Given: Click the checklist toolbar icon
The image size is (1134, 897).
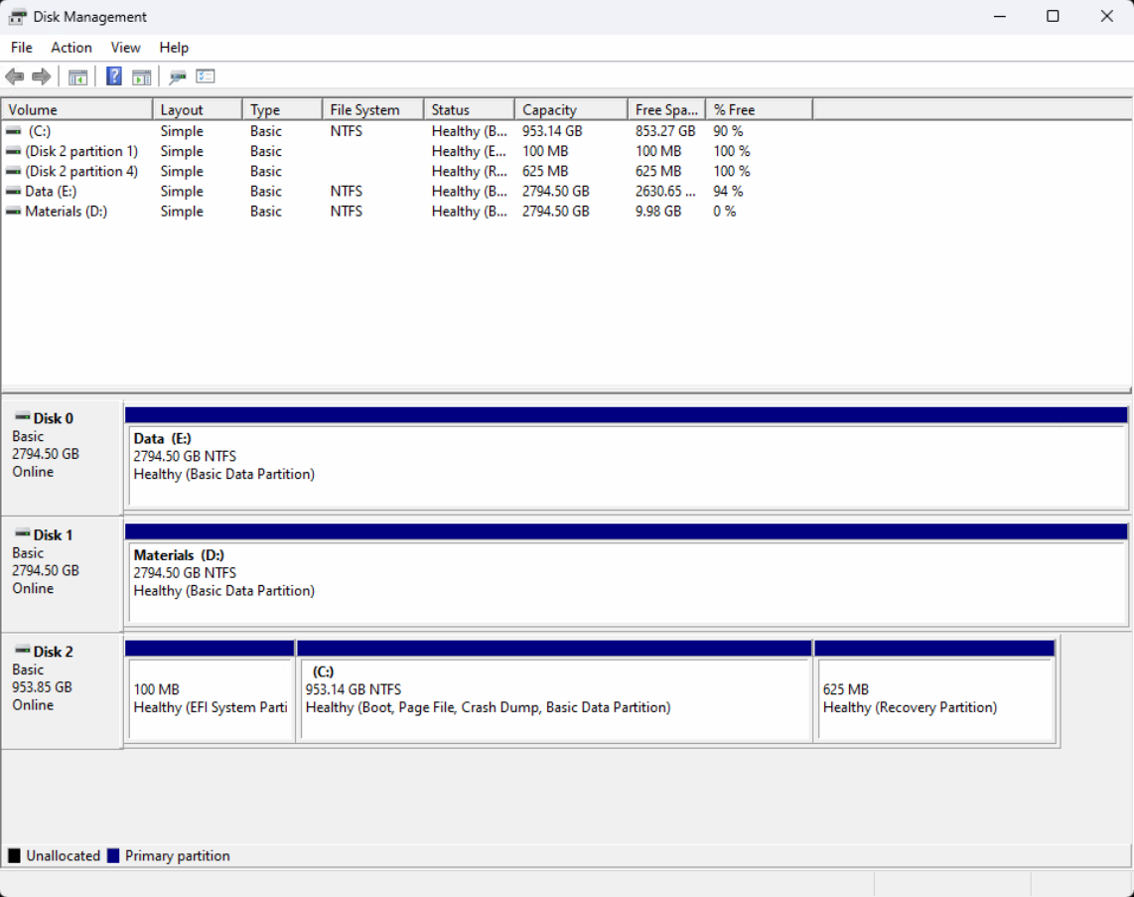Looking at the screenshot, I should point(205,76).
